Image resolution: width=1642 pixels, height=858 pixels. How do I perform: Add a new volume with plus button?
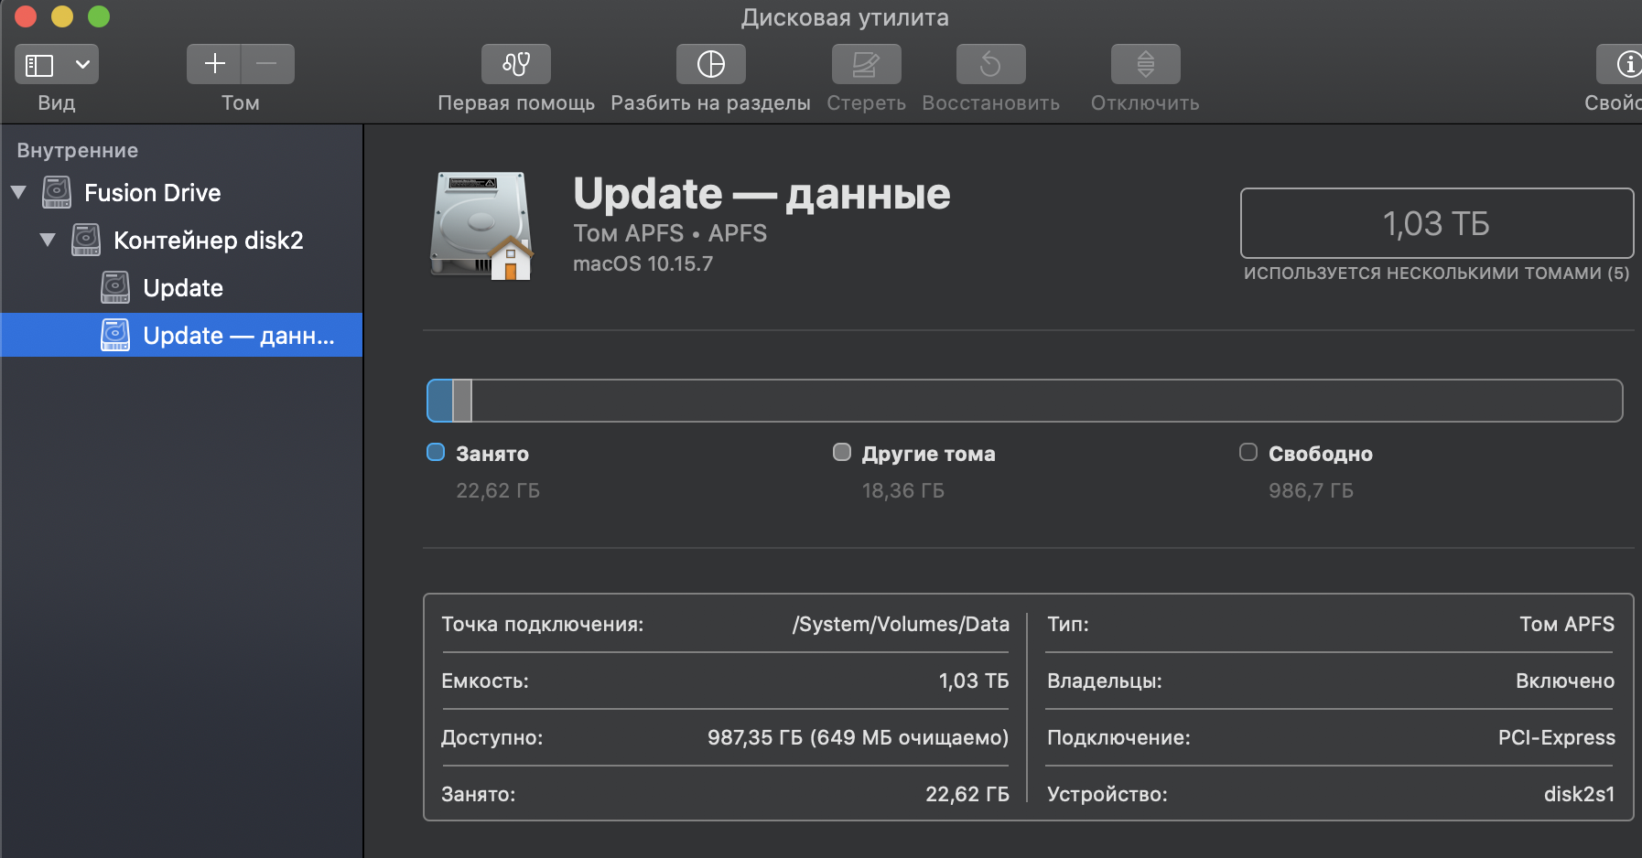click(214, 64)
